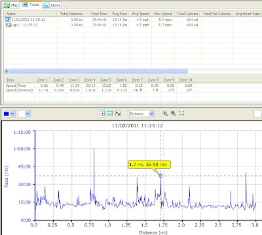
Task: Click the Avg Heart Rate column header
Action: (x=247, y=14)
